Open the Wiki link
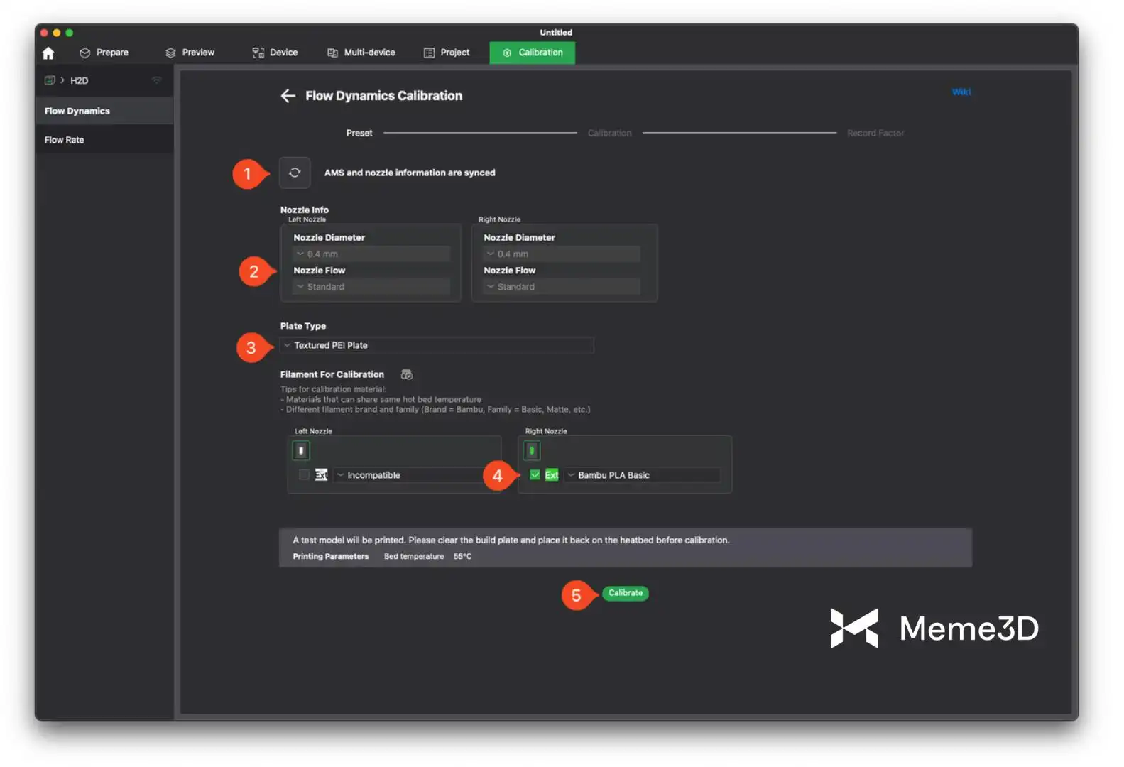 click(961, 92)
